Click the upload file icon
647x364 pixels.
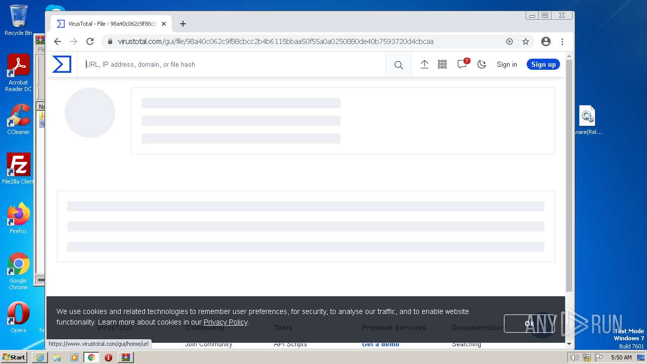coord(425,64)
